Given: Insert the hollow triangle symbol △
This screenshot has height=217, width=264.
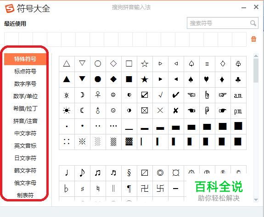Looking at the screenshot, I should [x=67, y=64].
